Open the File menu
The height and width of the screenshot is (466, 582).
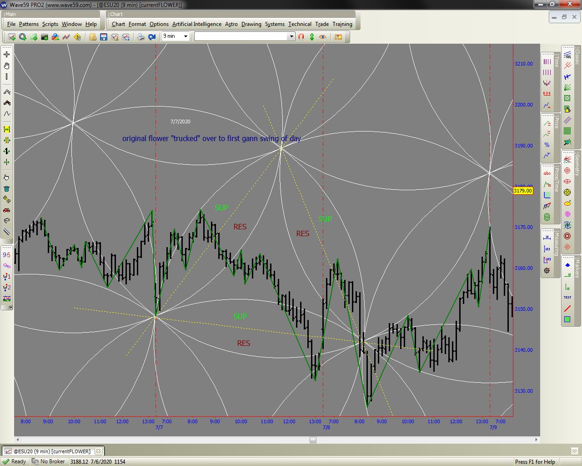pos(11,24)
